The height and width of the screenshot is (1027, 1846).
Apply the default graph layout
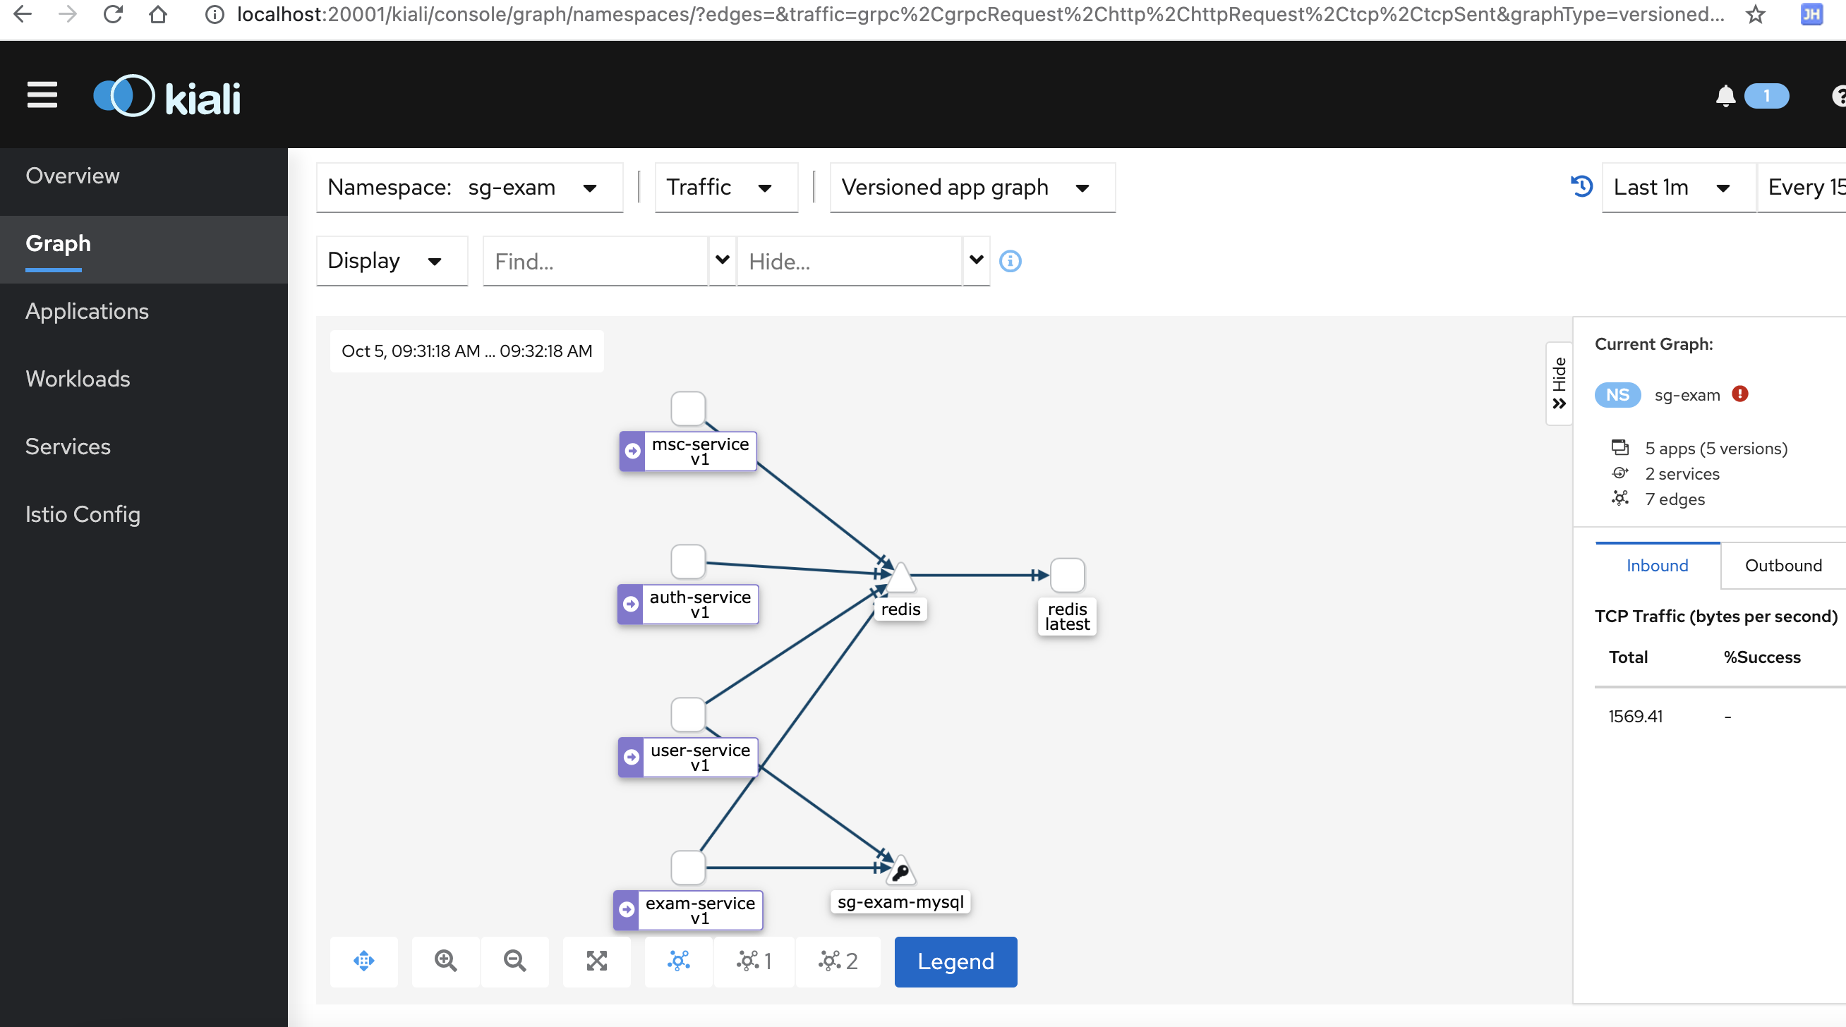(678, 961)
